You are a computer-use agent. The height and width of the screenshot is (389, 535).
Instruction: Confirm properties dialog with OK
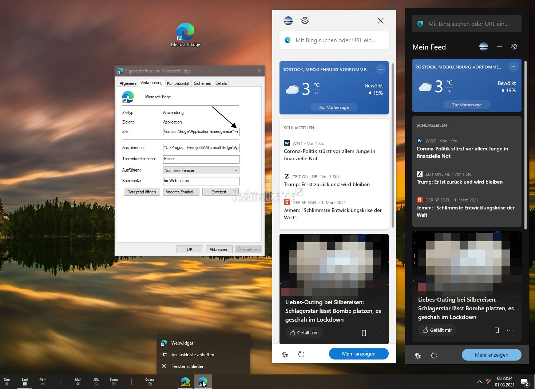point(190,249)
